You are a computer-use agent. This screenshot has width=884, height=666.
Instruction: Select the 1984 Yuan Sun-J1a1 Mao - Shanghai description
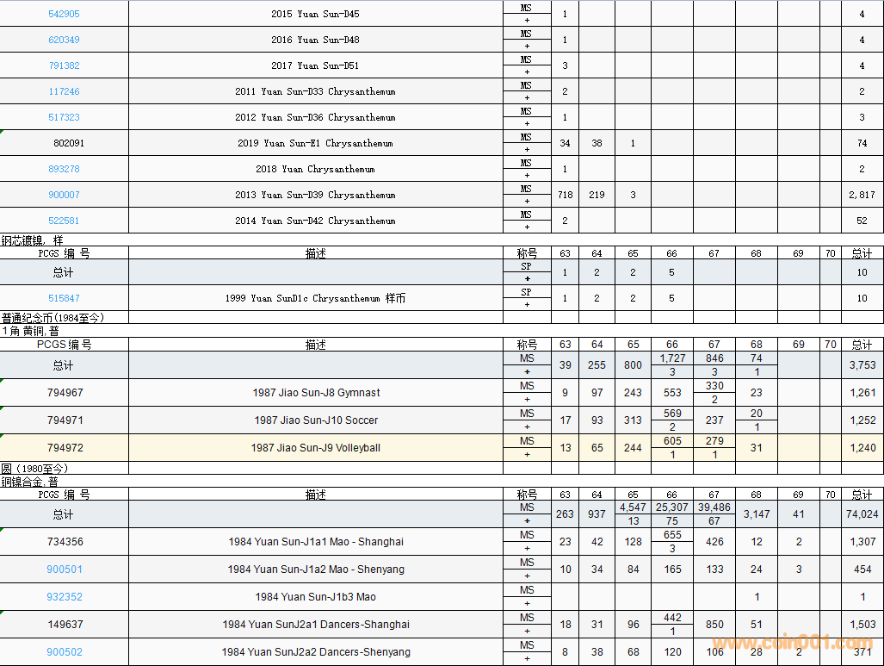tap(316, 542)
